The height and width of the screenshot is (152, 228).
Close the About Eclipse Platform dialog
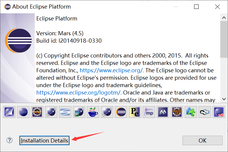(x=217, y=7)
